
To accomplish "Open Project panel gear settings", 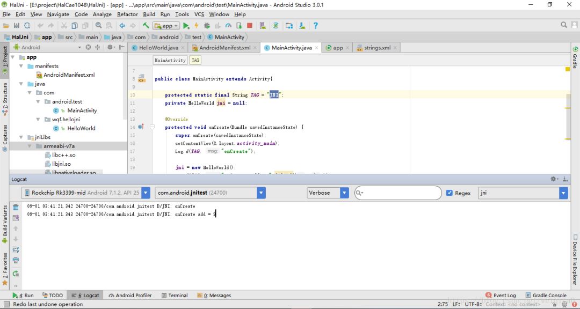I will [x=110, y=47].
